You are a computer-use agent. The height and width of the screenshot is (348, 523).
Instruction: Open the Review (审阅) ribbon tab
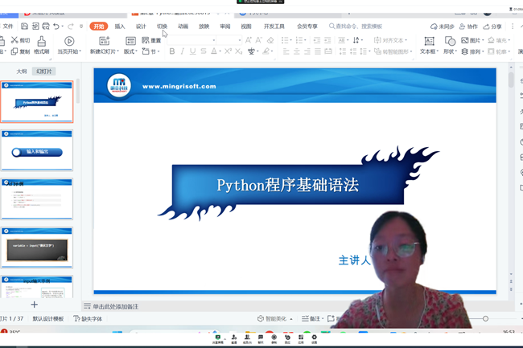(225, 27)
